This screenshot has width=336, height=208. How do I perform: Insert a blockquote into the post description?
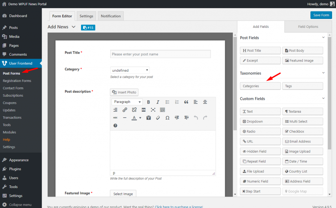click(186, 102)
